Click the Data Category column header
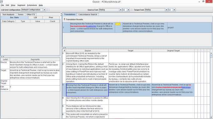 (8, 21)
